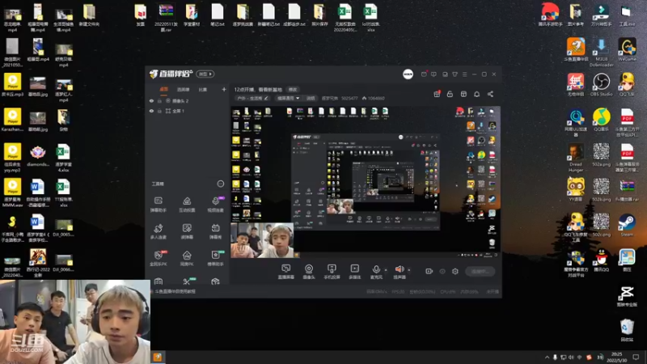This screenshot has width=647, height=364.
Task: Open the skin T-shirt icon in title bar
Action: 455,74
